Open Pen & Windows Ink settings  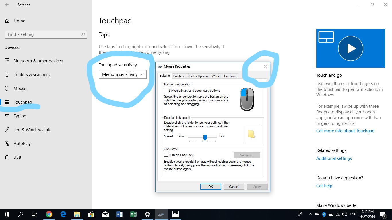[x=31, y=129]
